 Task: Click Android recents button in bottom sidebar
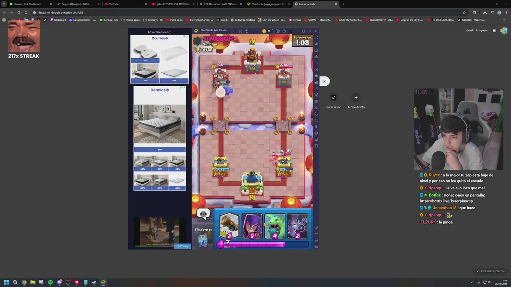pos(316,246)
